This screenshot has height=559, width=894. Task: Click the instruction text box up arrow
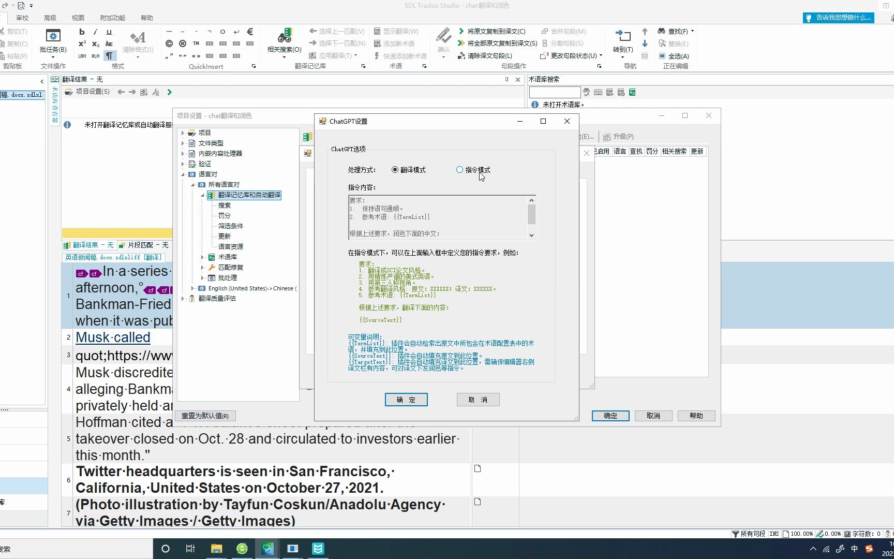[531, 200]
